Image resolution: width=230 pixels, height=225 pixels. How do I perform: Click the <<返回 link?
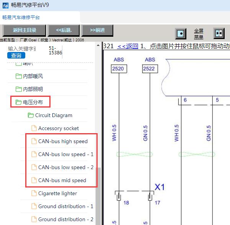coord(127,46)
